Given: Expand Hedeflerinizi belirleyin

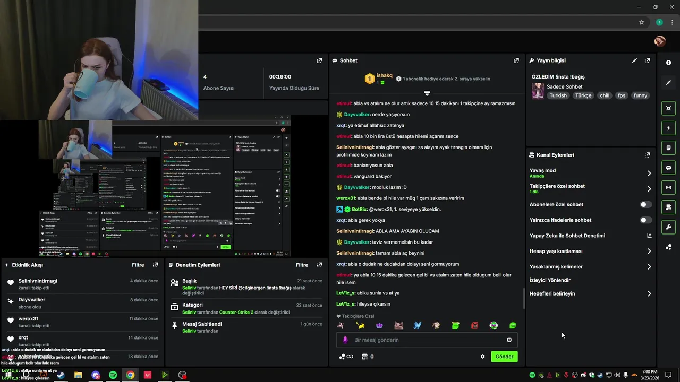Looking at the screenshot, I should (649, 293).
